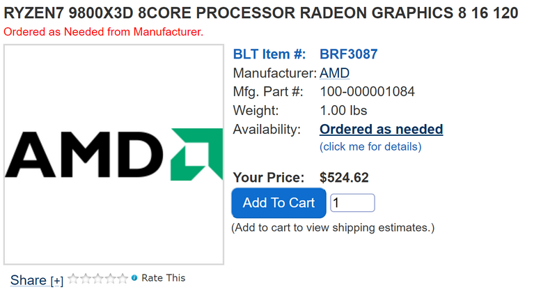Click the fourth rating star
This screenshot has width=557, height=292.
click(x=111, y=279)
